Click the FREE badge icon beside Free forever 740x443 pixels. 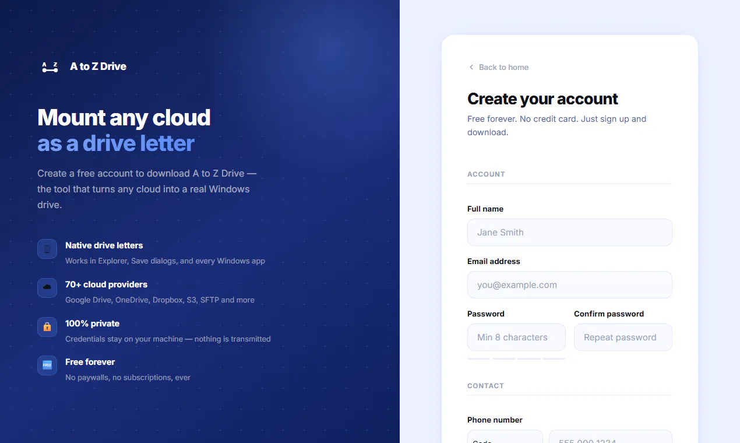click(47, 365)
